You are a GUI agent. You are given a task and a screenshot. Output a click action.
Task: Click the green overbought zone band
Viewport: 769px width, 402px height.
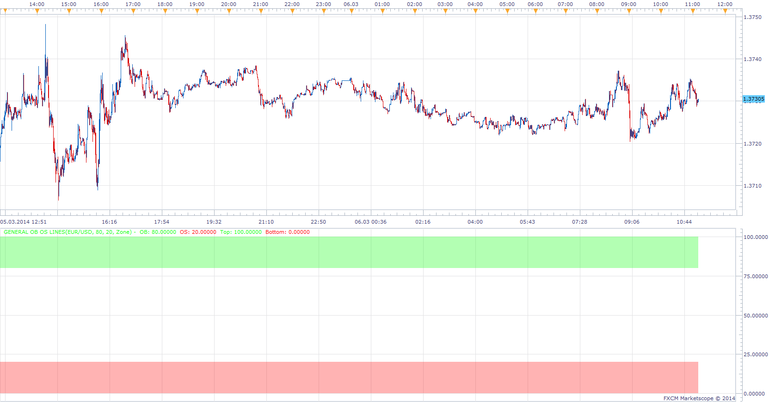click(349, 252)
